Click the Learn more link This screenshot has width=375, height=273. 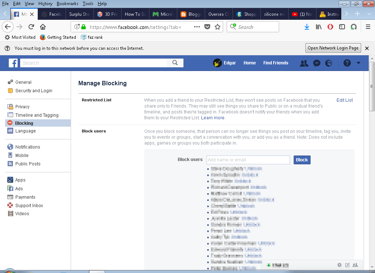tap(213, 118)
